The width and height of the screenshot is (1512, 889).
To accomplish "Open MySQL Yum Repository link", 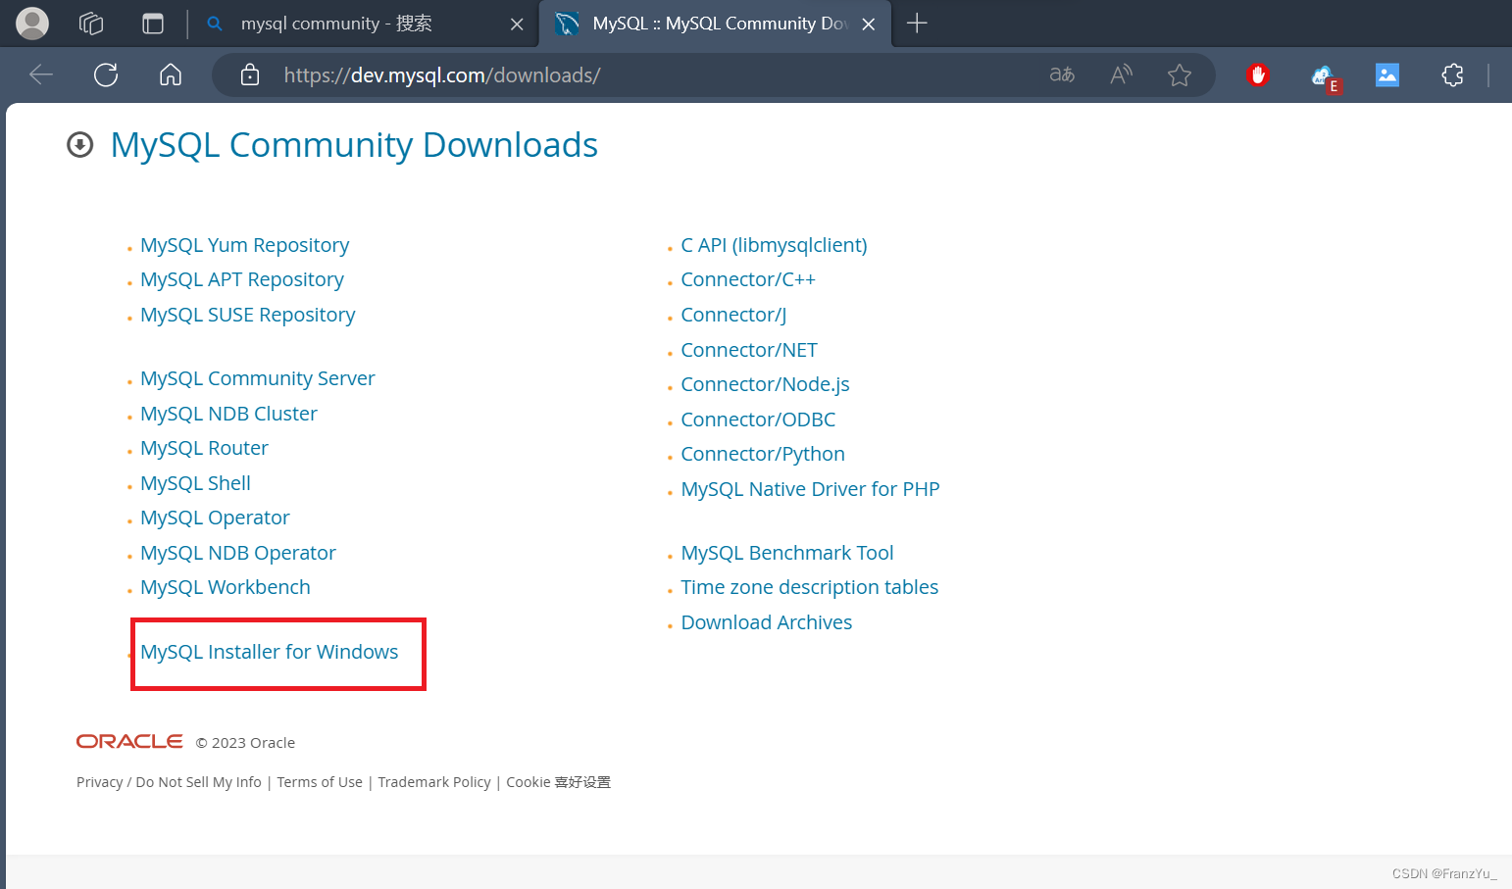I will tap(244, 245).
